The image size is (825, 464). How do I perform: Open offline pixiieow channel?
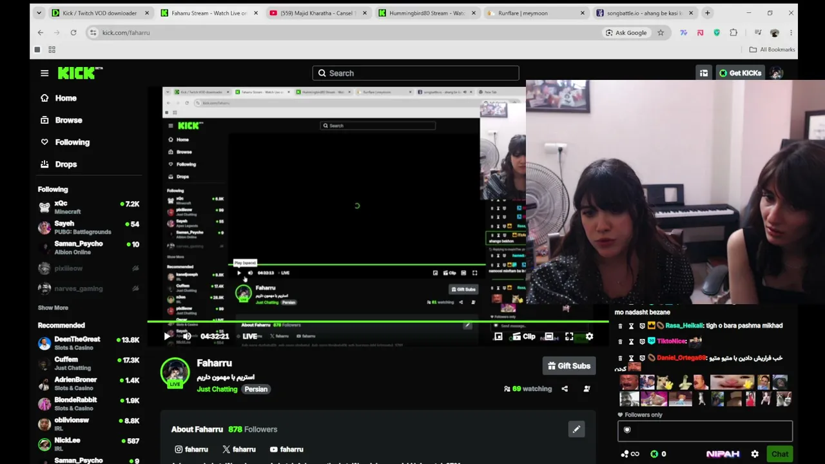click(89, 268)
